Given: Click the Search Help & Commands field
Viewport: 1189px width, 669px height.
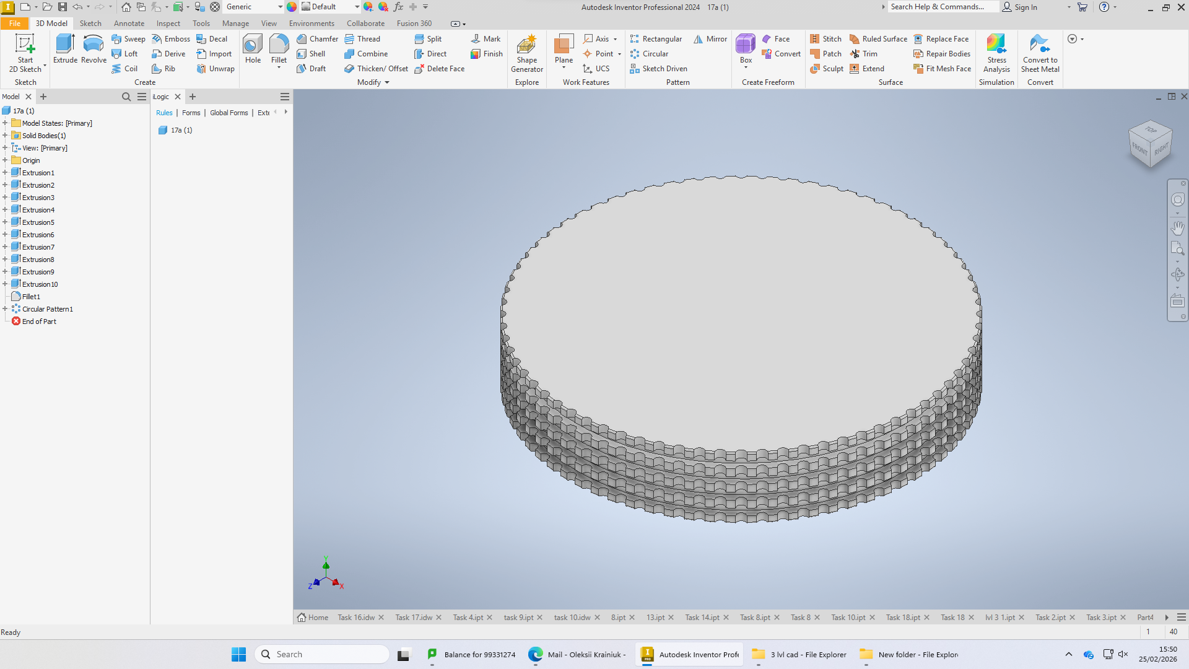Looking at the screenshot, I should (x=943, y=7).
